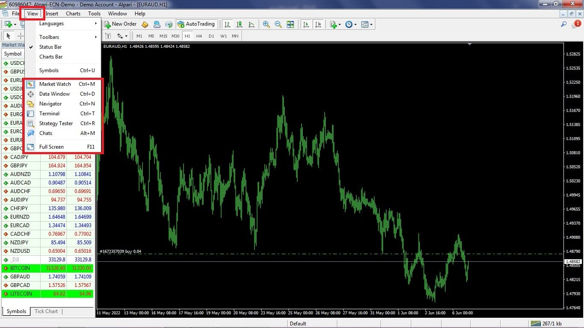Image resolution: width=584 pixels, height=328 pixels.
Task: Select the LITECOIN row in Market Watch
Action: tap(47, 294)
